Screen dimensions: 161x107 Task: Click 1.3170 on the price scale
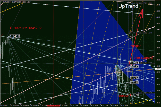[x=158, y=97]
